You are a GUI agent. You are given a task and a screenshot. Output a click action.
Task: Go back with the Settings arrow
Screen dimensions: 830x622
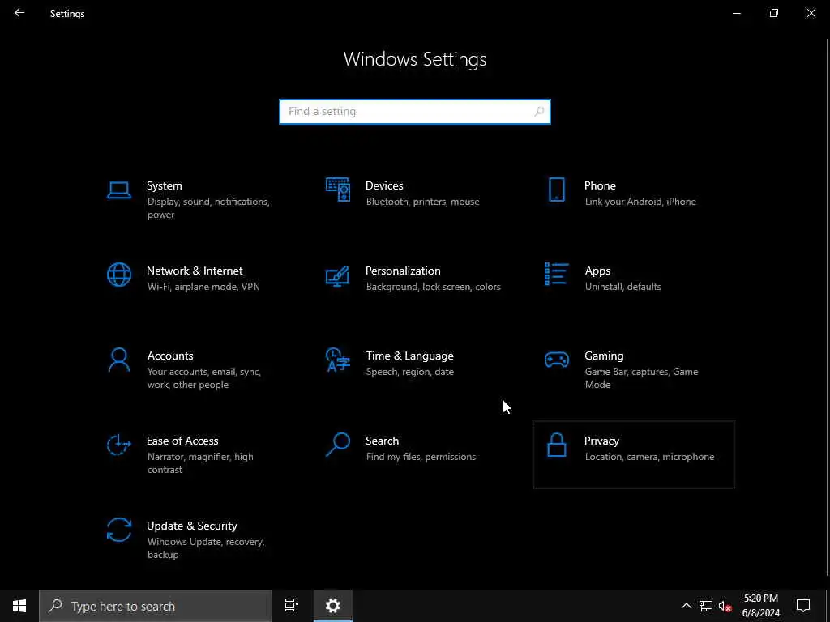tap(19, 13)
